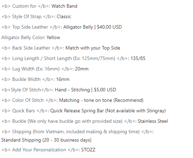
Task: Click the 'Stainless Steel' buckle value
Action: coord(153,121)
